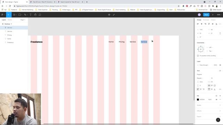Expand Stroke section with plus
This screenshot has width=223, height=125.
click(220, 105)
